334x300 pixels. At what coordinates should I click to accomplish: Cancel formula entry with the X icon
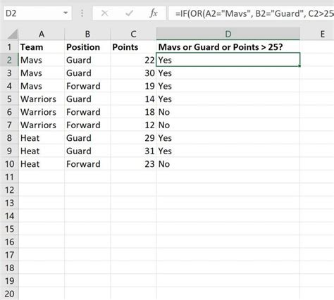point(104,13)
